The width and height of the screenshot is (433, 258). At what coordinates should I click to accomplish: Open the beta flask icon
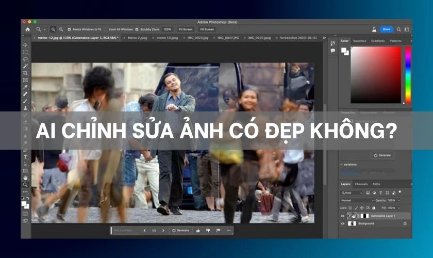(374, 29)
